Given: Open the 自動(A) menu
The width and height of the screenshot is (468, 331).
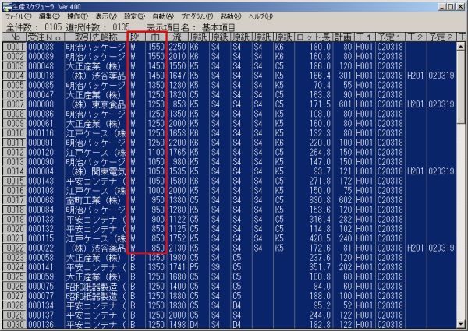Looking at the screenshot, I should pos(163,16).
